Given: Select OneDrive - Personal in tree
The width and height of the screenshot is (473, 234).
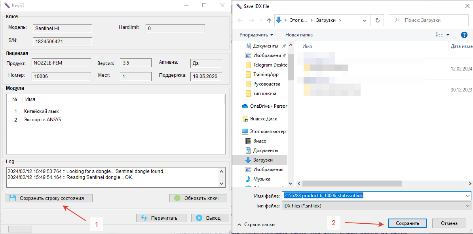Looking at the screenshot, I should (x=264, y=106).
